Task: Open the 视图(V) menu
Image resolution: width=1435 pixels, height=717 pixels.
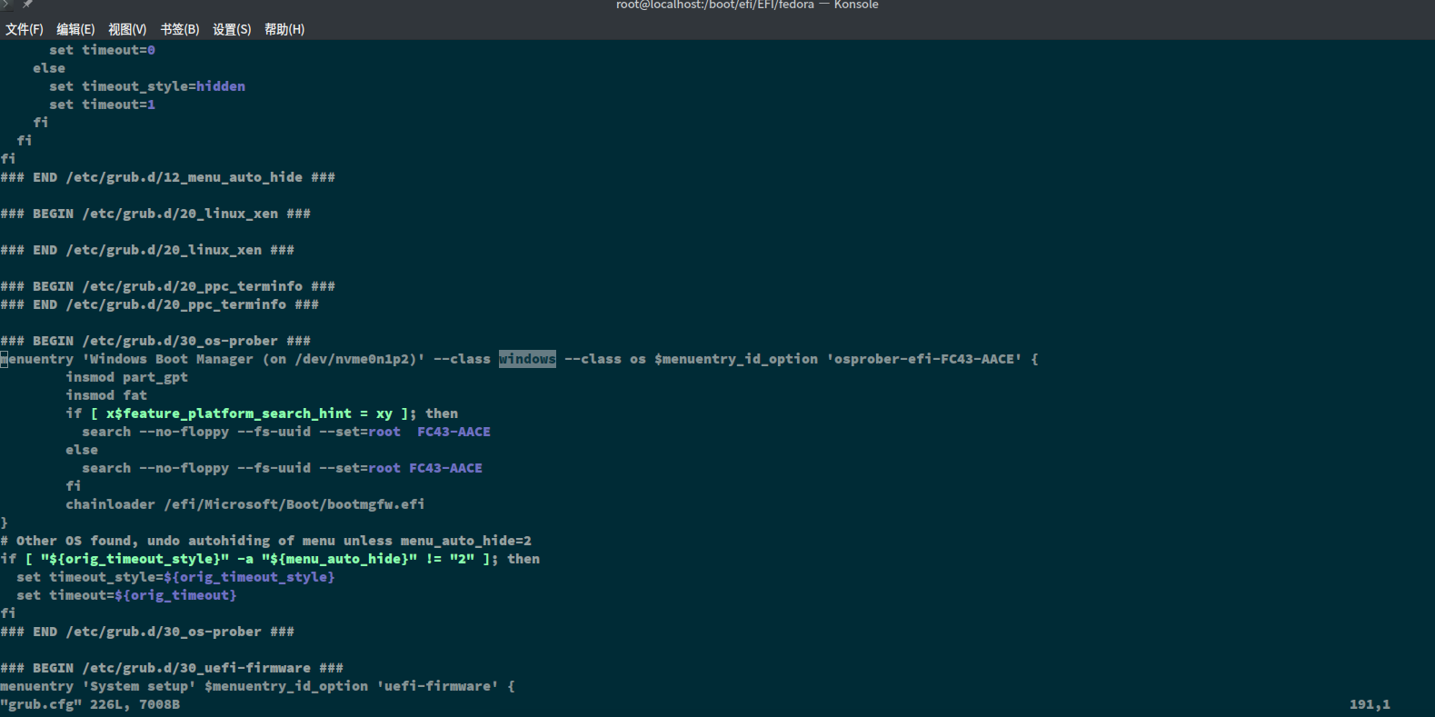Action: pyautogui.click(x=127, y=29)
